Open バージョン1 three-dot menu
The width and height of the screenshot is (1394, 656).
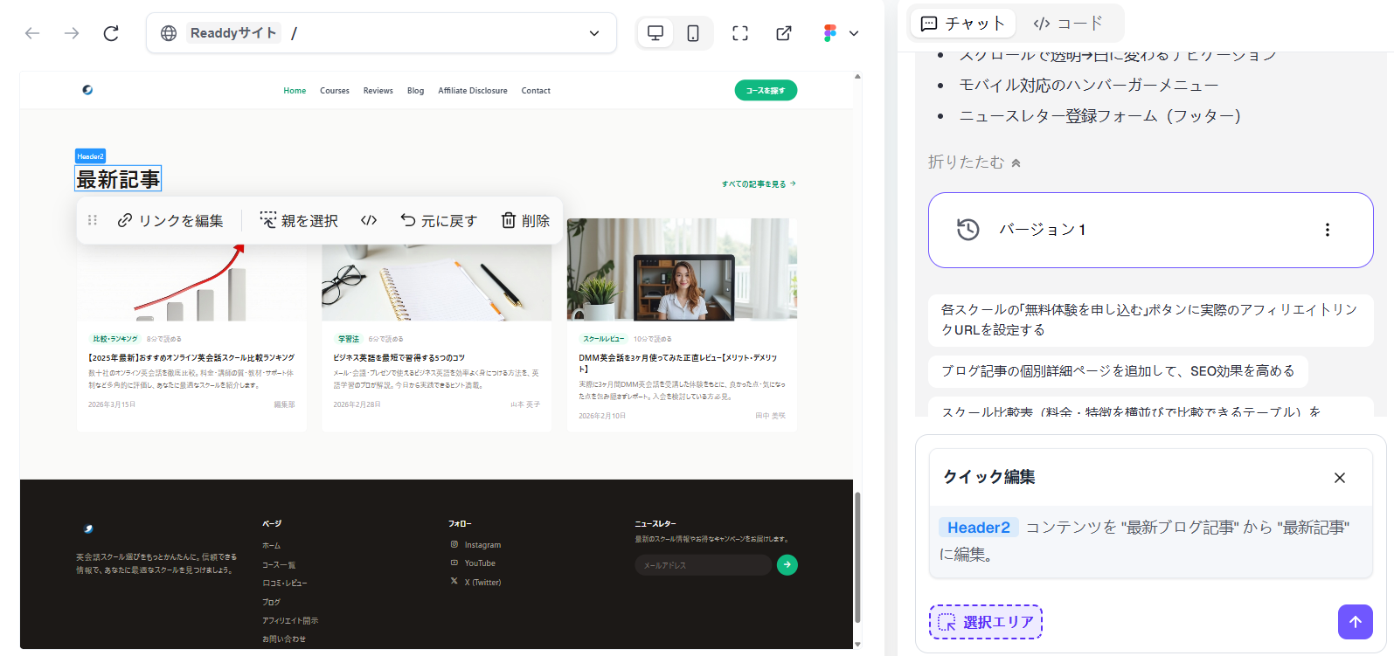1328,230
